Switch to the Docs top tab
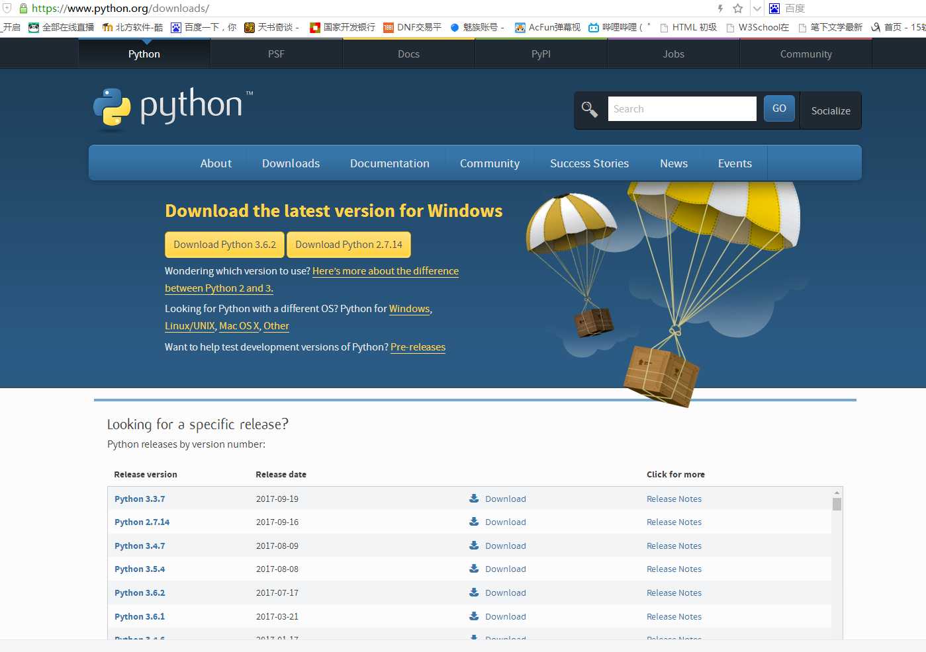 [409, 54]
